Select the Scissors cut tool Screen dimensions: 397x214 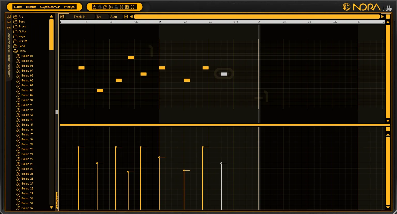[111, 7]
